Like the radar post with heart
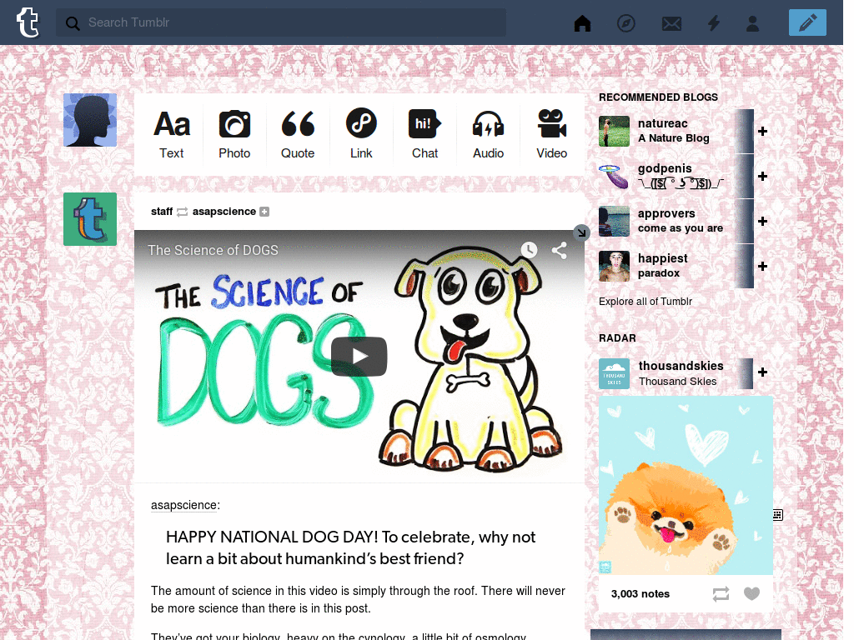The width and height of the screenshot is (854, 640). pos(751,593)
